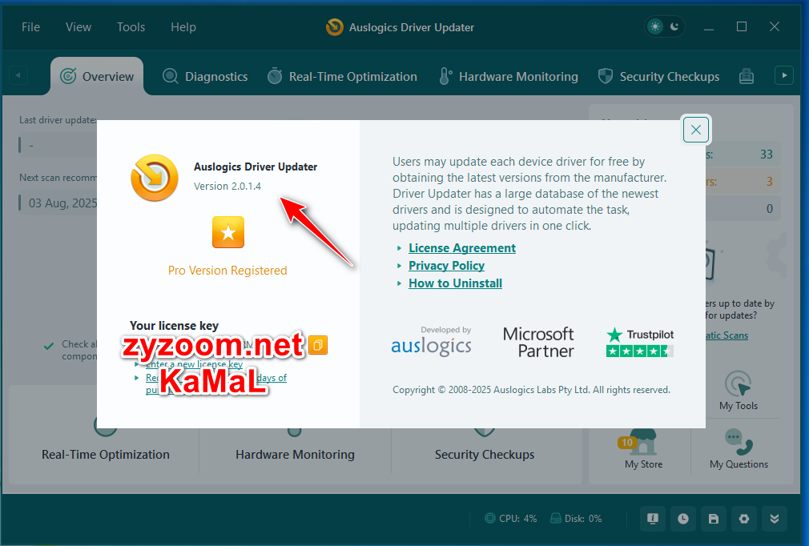This screenshot has width=809, height=546.
Task: Click the Auslogics Driver Updater logo in dialog
Action: [155, 178]
